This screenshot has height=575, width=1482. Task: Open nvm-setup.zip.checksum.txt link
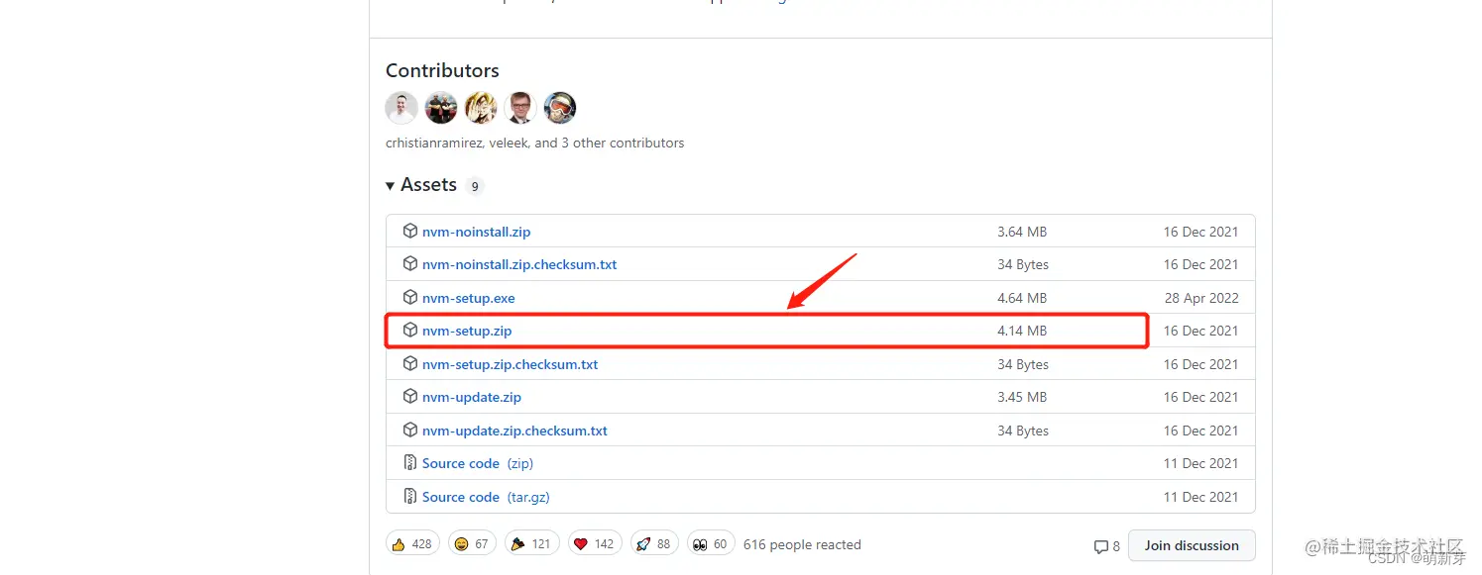[x=510, y=364]
